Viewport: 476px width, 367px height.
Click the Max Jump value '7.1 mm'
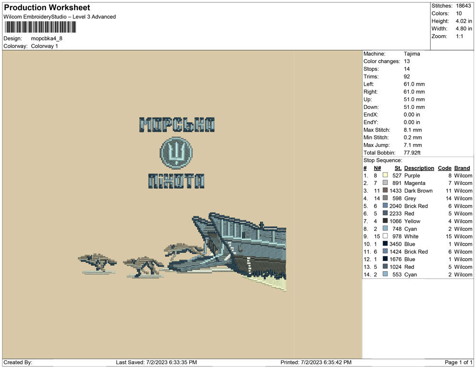click(413, 145)
